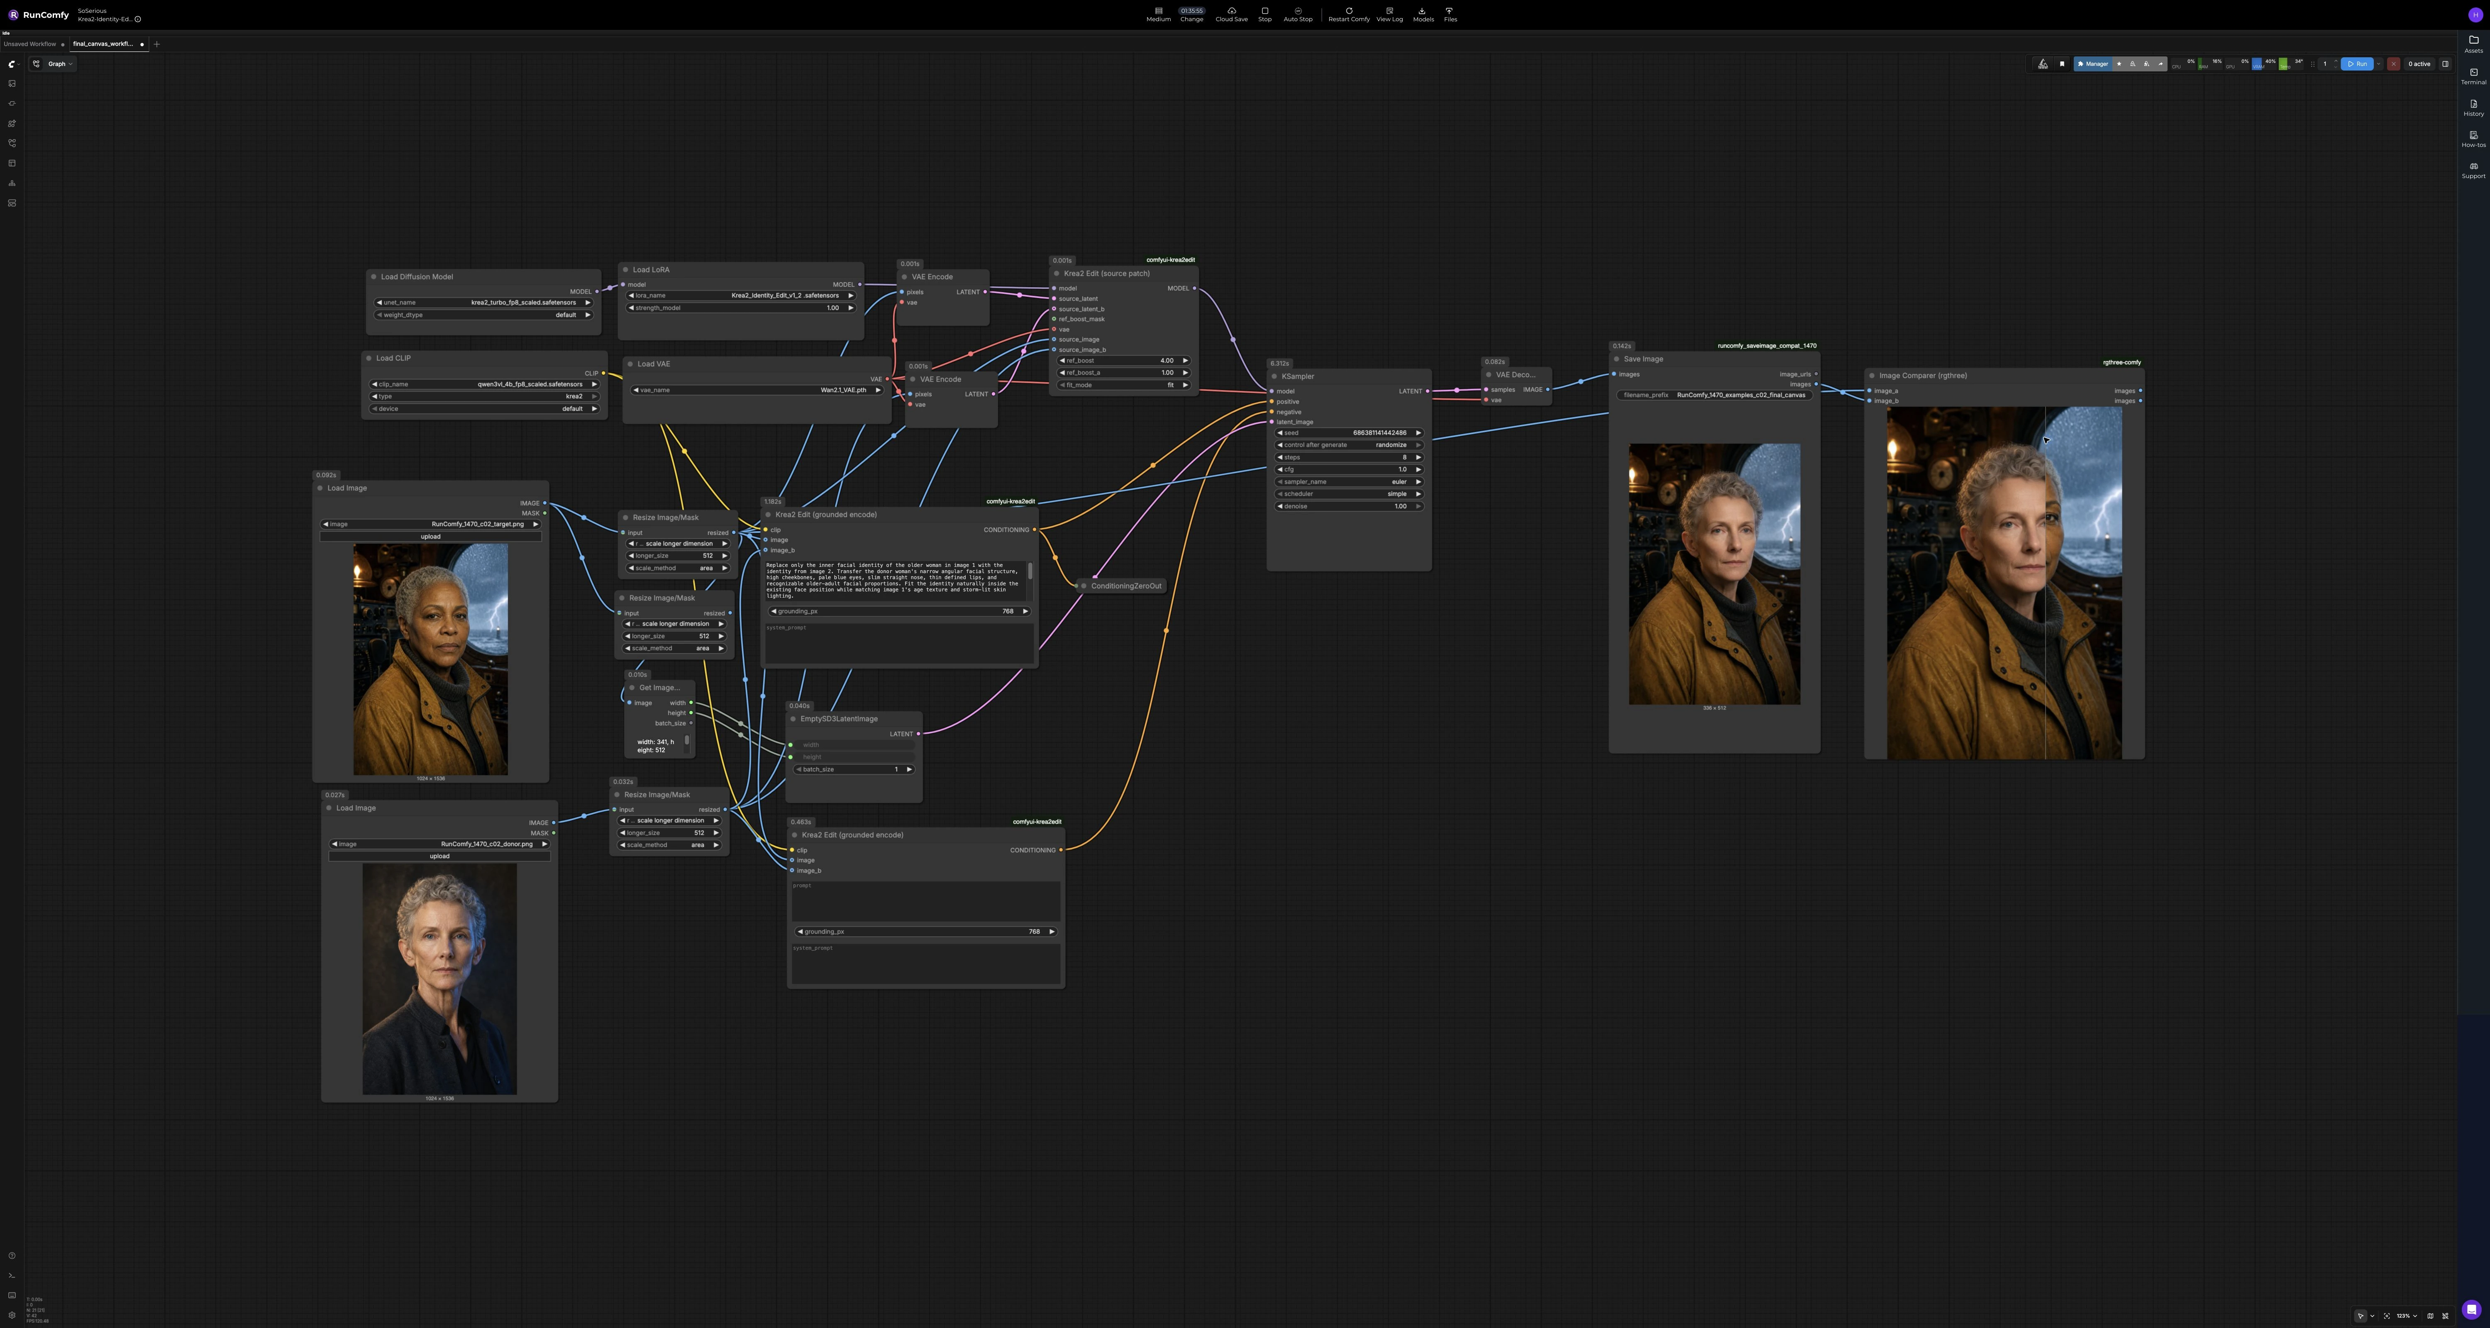Screen dimensions: 2490x1328
Task: Add a new workflow tab with plus
Action: [x=156, y=44]
